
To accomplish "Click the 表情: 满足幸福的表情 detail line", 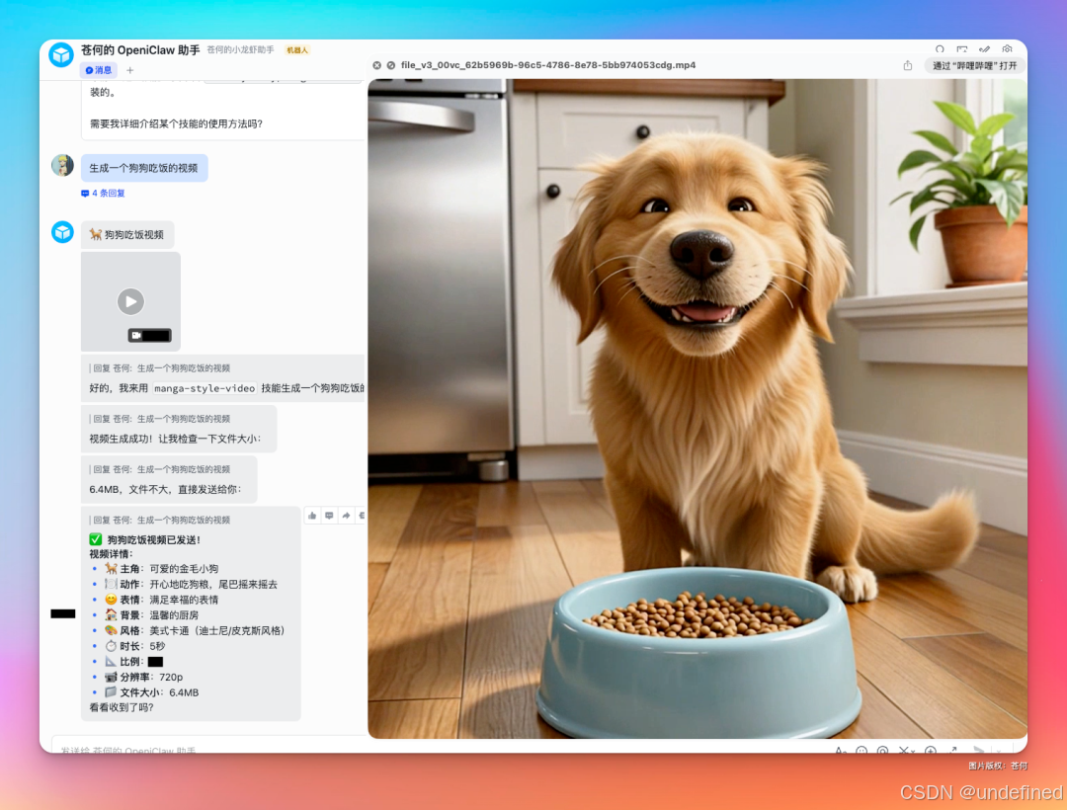I will (161, 600).
